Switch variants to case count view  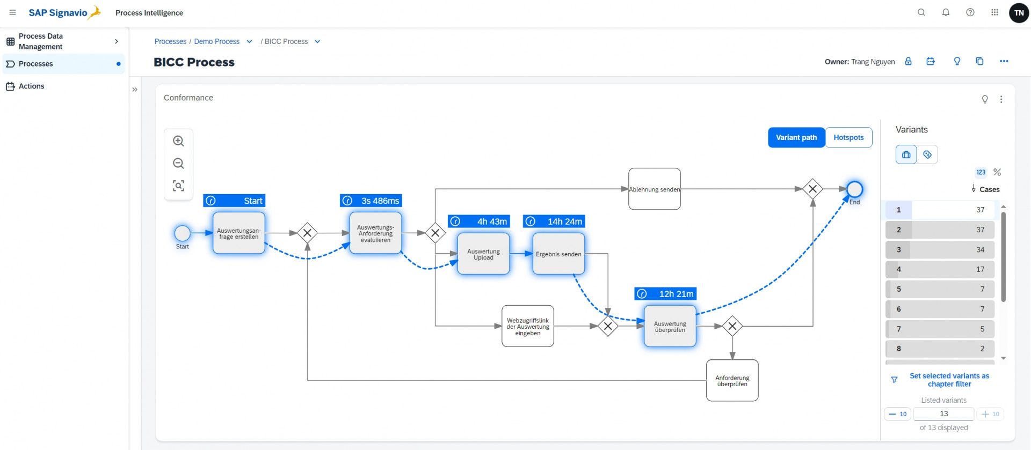(981, 172)
